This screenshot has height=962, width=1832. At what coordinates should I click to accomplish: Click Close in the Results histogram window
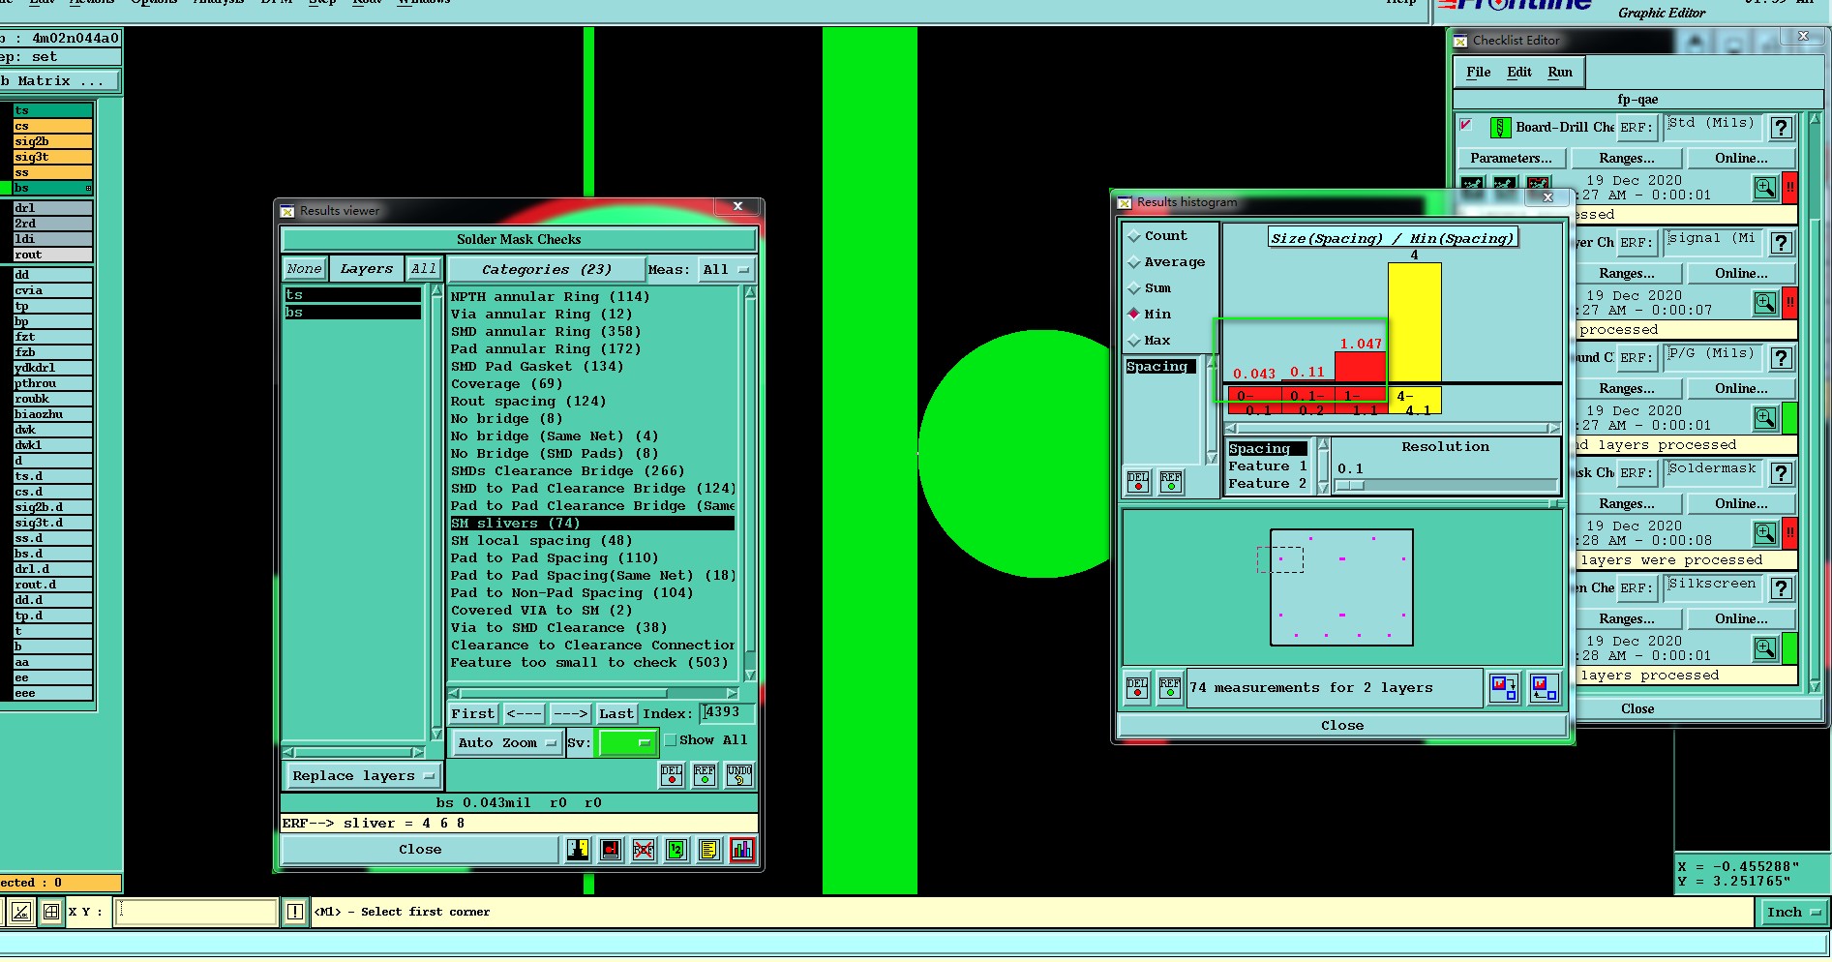point(1341,726)
